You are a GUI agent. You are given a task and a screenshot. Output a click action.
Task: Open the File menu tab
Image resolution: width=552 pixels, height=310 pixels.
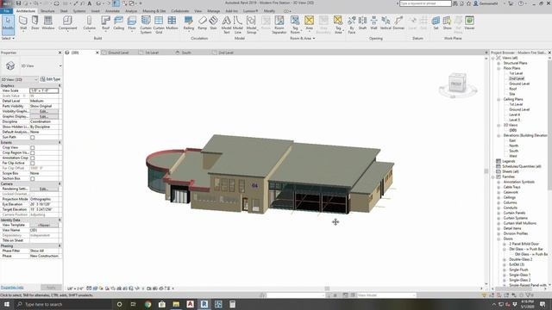coord(6,11)
